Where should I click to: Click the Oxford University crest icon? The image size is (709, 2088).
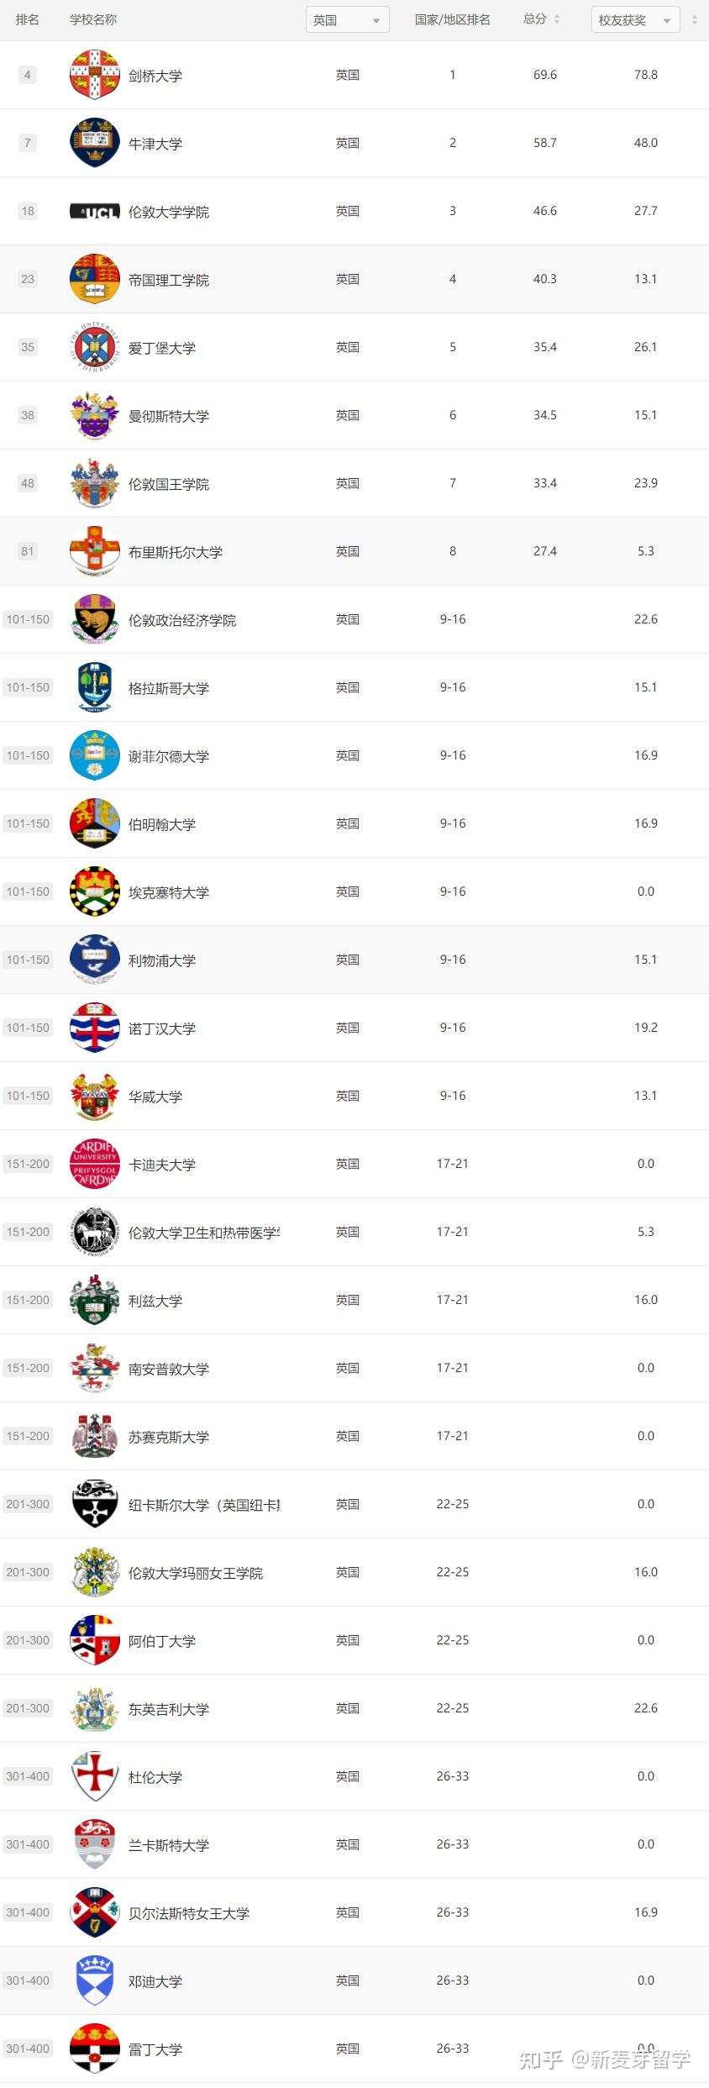tap(94, 144)
